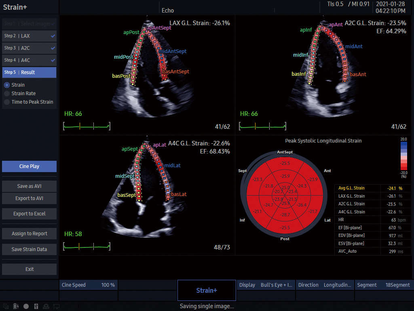
Task: Click the apAntSept segment label
Action: pyautogui.click(x=159, y=28)
